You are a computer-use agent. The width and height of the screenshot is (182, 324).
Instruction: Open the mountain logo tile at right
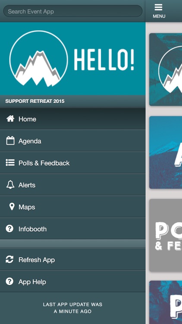tap(166, 70)
